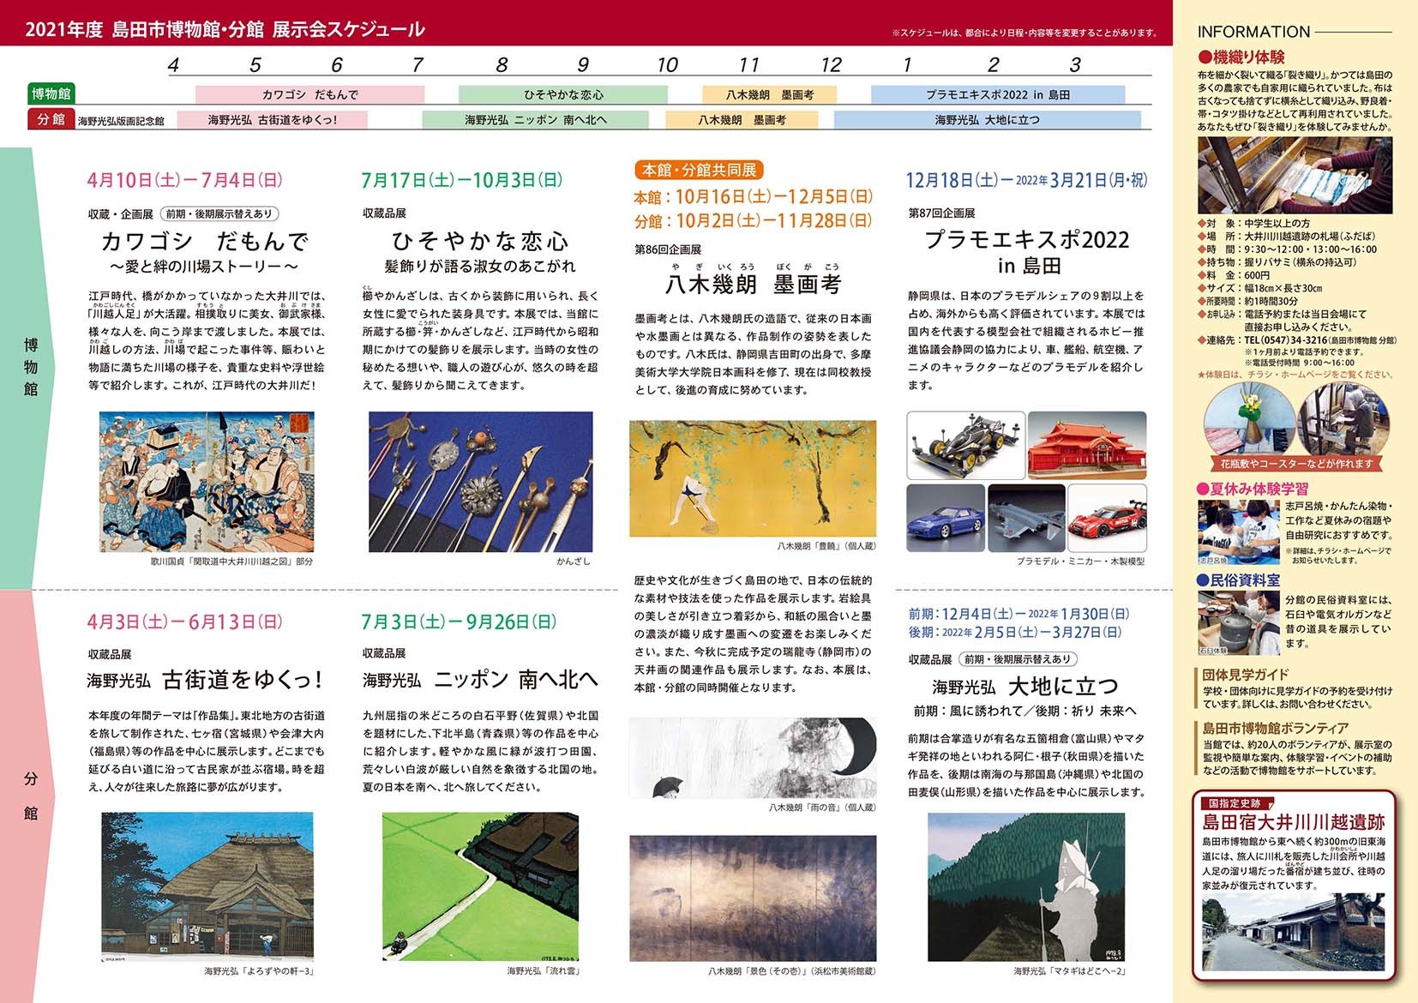Click the ひそやかな恋心 exhibition title
The height and width of the screenshot is (1003, 1418).
click(480, 239)
